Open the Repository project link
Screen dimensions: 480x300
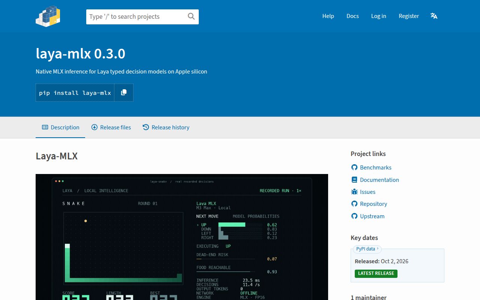(x=373, y=204)
